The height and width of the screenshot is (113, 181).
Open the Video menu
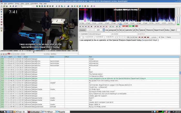(x=22, y=4)
